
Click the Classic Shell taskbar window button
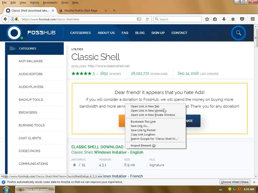tap(35, 189)
